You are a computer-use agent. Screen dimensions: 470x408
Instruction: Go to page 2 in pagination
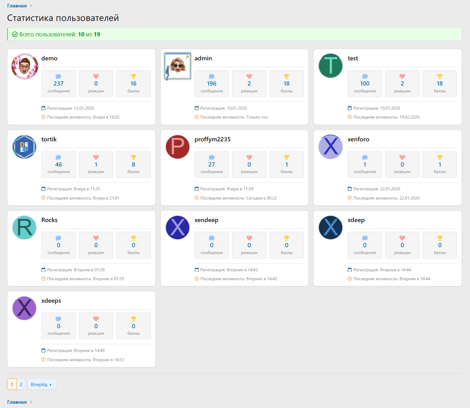tap(21, 384)
